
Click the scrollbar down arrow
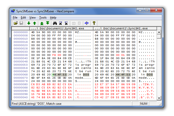[159, 98]
